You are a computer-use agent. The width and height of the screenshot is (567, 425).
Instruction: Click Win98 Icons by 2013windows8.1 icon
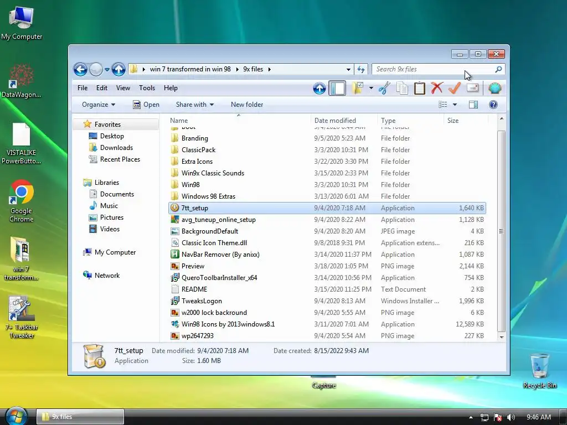point(174,324)
